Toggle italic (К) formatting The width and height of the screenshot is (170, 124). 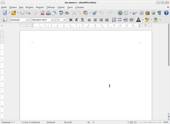(x=77, y=20)
